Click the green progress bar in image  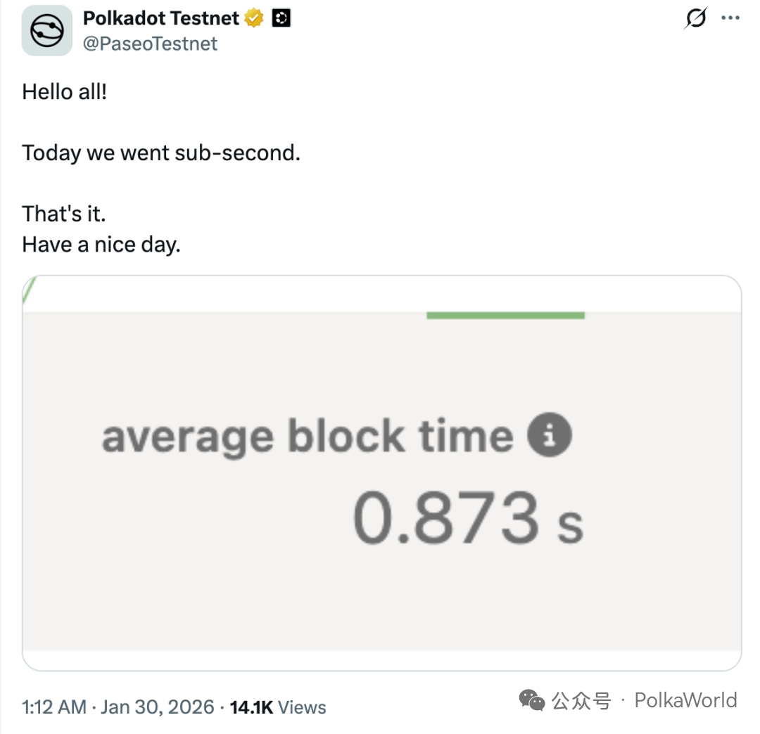(x=505, y=316)
